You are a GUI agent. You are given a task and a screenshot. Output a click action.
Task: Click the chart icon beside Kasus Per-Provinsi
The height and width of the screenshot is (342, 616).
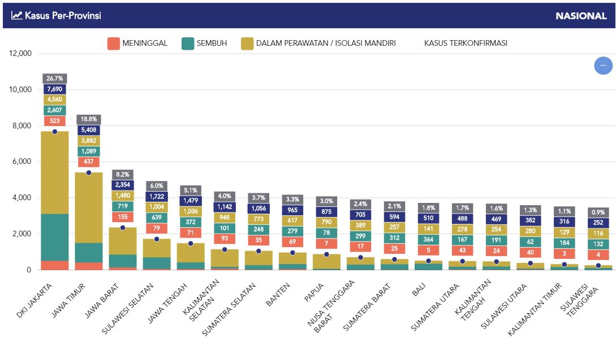tap(16, 15)
